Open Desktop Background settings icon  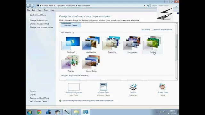(x=74, y=87)
